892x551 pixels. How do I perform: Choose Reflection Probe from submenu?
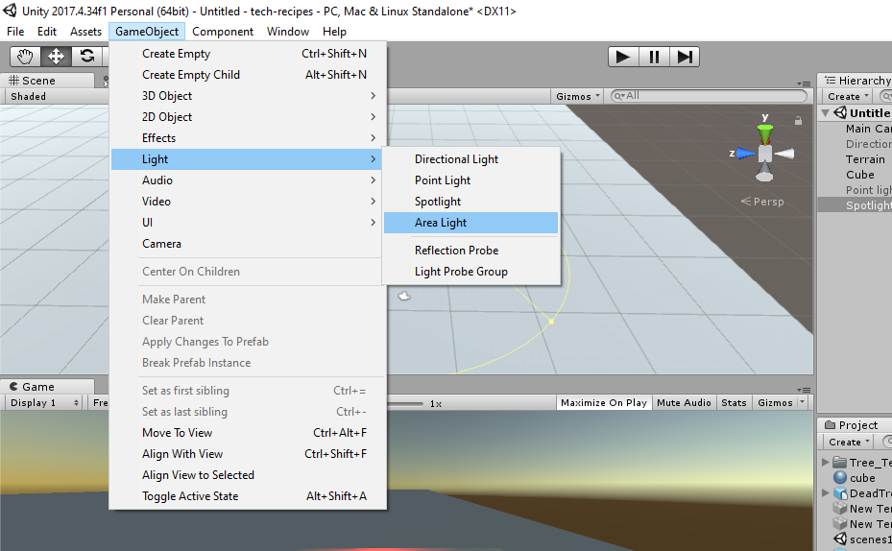click(x=471, y=251)
